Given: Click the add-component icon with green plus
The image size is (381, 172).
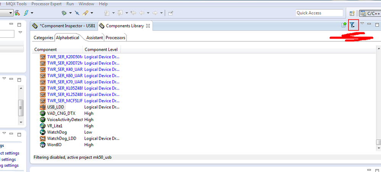Looking at the screenshot, I should (x=344, y=24).
